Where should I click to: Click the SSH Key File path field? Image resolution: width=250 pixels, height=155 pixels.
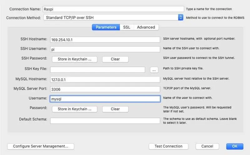[97, 70]
